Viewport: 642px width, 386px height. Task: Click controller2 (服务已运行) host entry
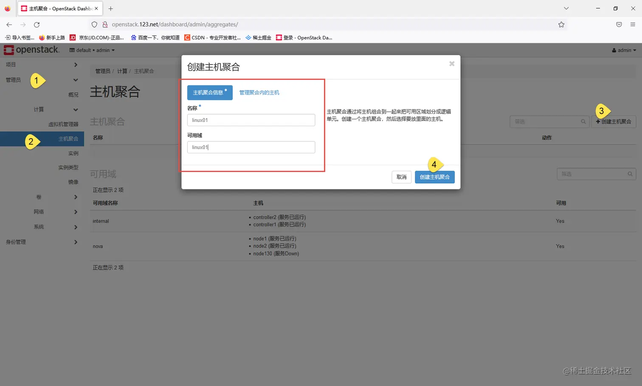click(x=279, y=217)
